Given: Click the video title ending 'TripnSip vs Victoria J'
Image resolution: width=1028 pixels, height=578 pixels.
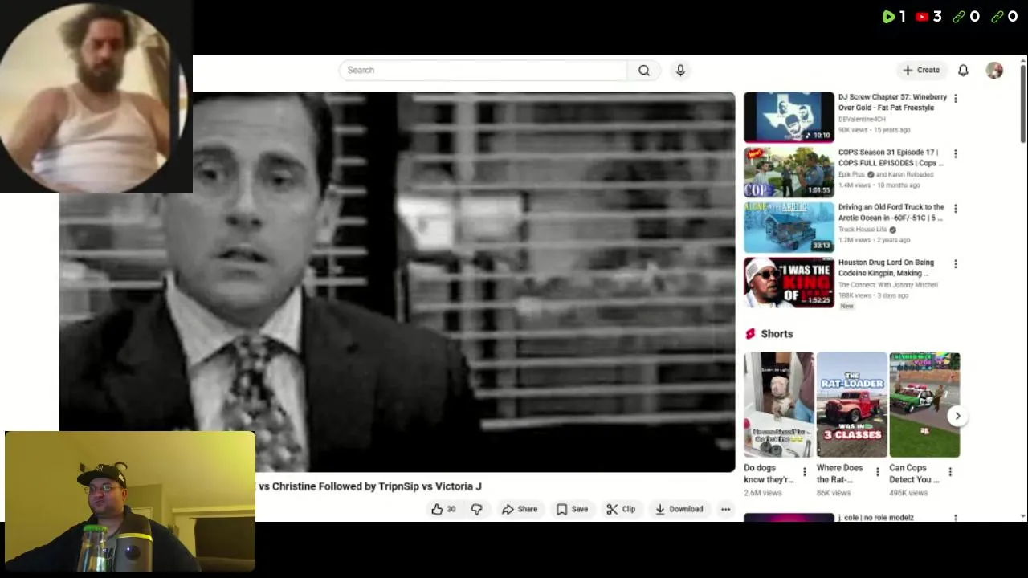Looking at the screenshot, I should point(369,486).
